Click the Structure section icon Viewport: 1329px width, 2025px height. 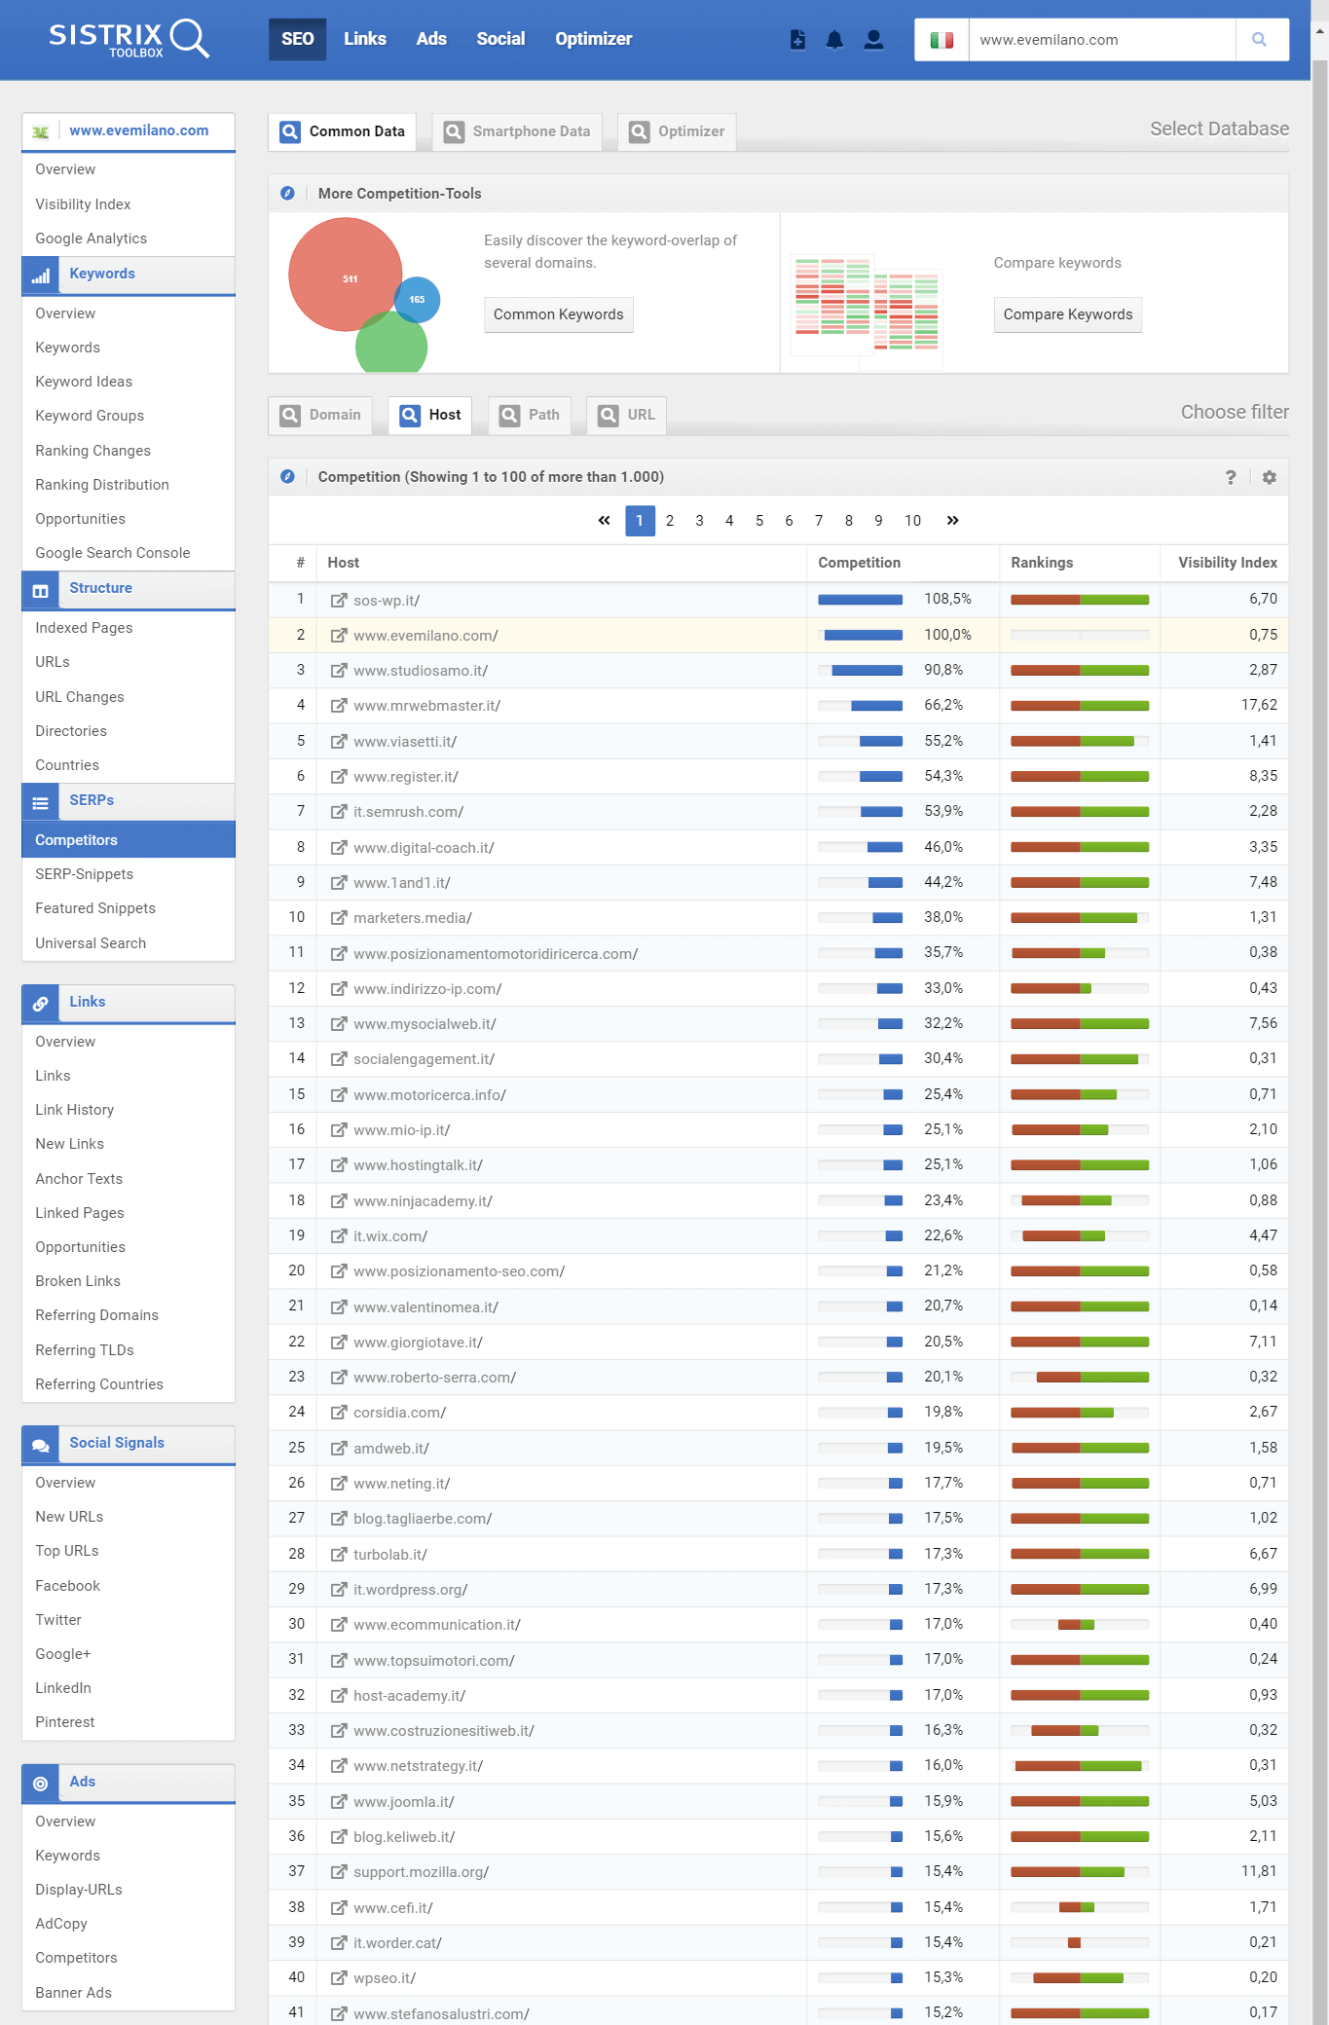(41, 591)
